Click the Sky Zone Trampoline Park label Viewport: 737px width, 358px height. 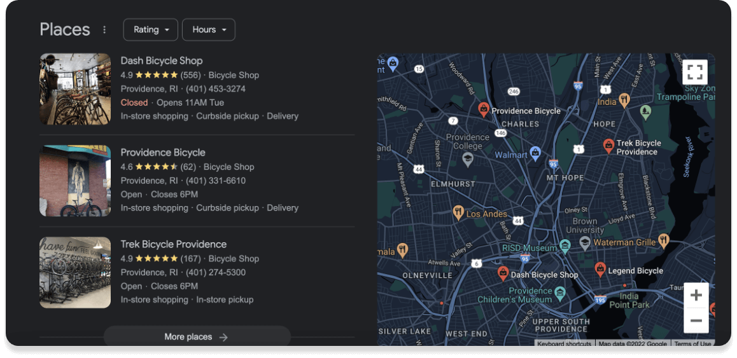point(687,93)
